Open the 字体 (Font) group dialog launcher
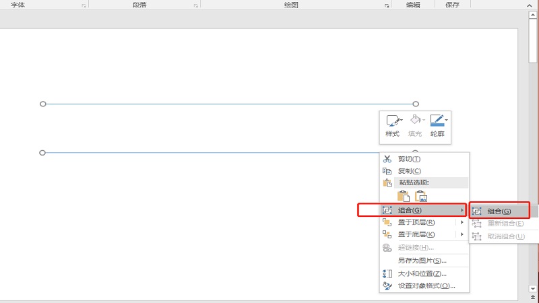Viewport: 539px width, 303px height. (84, 5)
